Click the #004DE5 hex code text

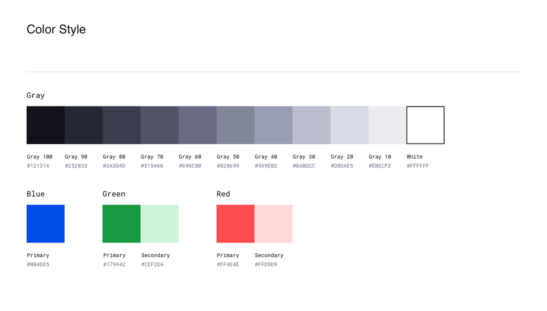point(38,265)
